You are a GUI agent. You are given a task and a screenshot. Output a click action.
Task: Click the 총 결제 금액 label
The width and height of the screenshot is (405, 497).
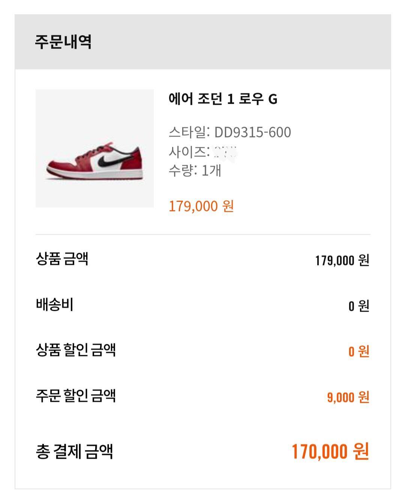click(74, 452)
